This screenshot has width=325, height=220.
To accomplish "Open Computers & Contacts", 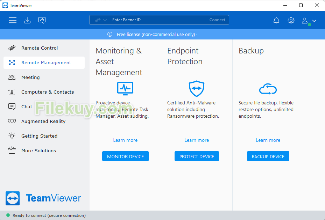I will 44,92.
